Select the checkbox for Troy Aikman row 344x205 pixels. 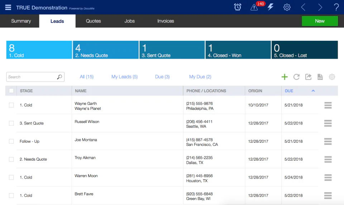(x=11, y=159)
